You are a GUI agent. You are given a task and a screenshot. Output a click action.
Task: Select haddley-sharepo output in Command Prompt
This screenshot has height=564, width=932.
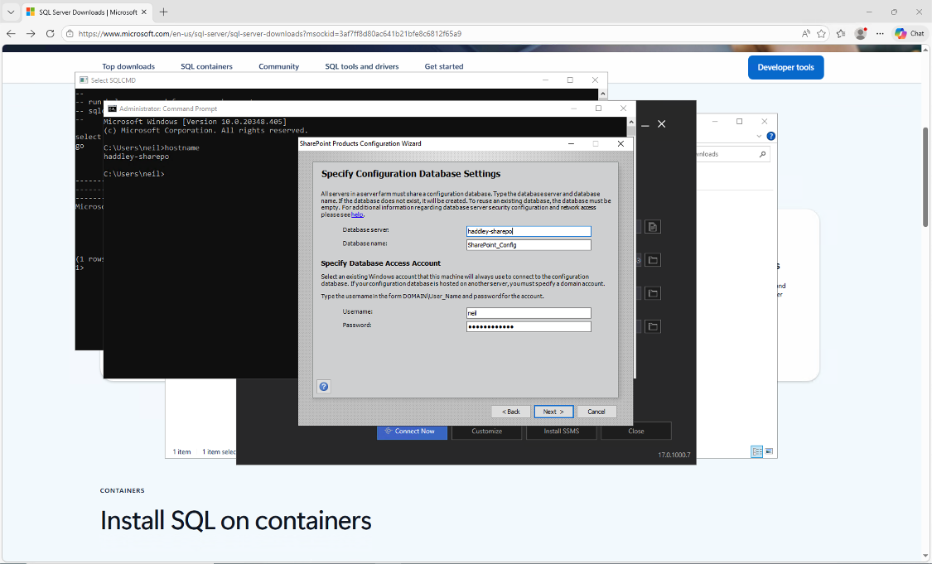(136, 157)
